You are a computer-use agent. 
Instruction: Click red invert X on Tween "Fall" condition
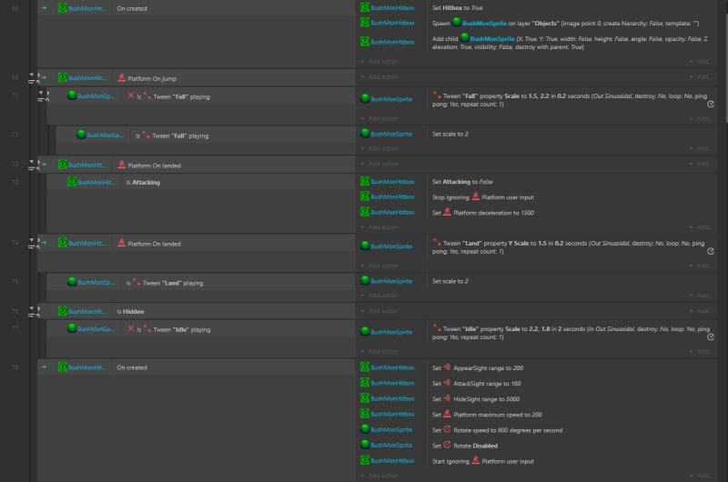click(x=131, y=96)
